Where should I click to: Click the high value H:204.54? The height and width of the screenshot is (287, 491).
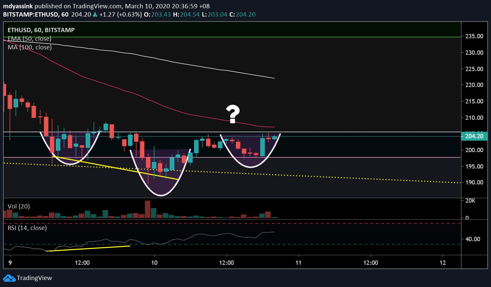tap(186, 14)
